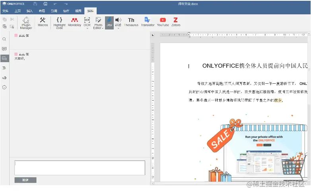The width and height of the screenshot is (311, 194).
Task: Click the 发送 send button
Action: click(25, 180)
